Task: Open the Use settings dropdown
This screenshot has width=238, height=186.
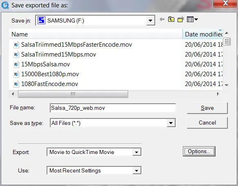Action: pyautogui.click(x=136, y=170)
